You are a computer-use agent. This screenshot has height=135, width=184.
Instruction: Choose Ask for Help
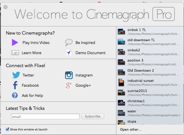point(33,95)
